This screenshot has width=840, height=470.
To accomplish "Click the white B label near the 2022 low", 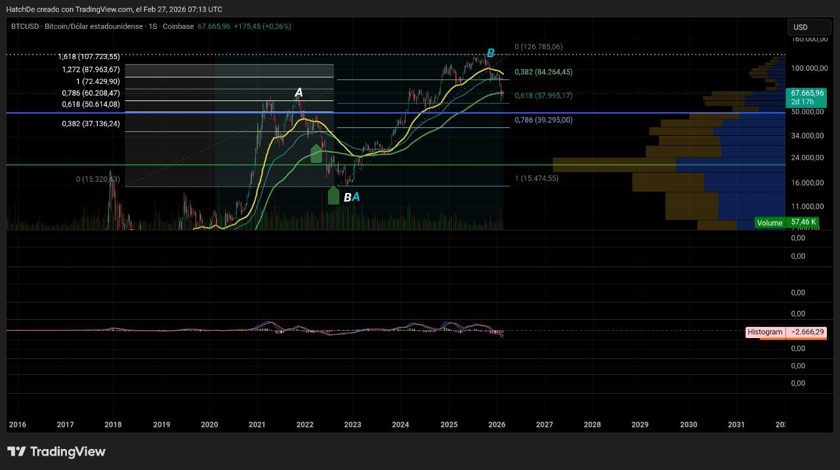I will [x=347, y=198].
